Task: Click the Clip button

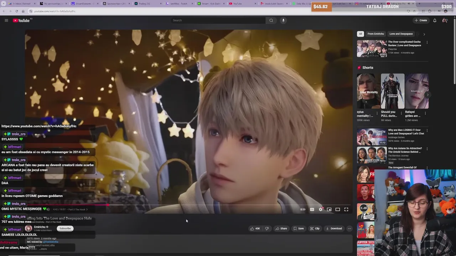Action: click(x=315, y=229)
